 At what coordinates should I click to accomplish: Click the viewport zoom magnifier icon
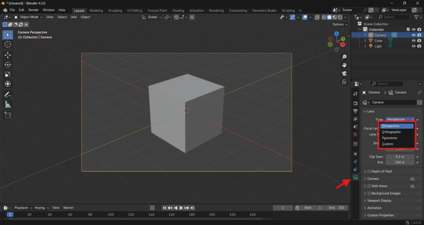tap(344, 57)
